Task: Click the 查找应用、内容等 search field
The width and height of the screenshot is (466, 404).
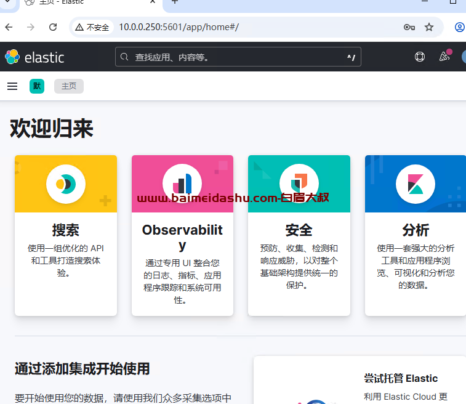Action: [x=238, y=57]
